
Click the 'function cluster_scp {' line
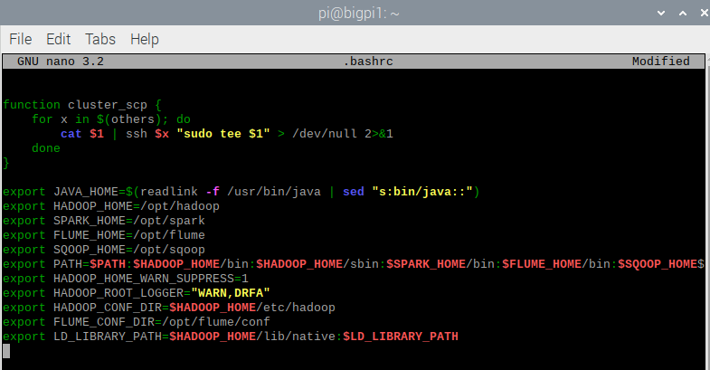pyautogui.click(x=82, y=105)
